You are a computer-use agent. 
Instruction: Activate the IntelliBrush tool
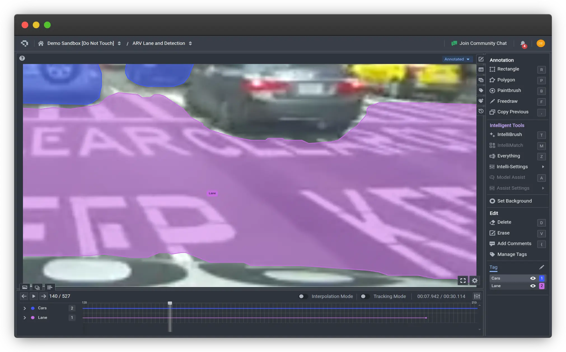click(x=509, y=135)
